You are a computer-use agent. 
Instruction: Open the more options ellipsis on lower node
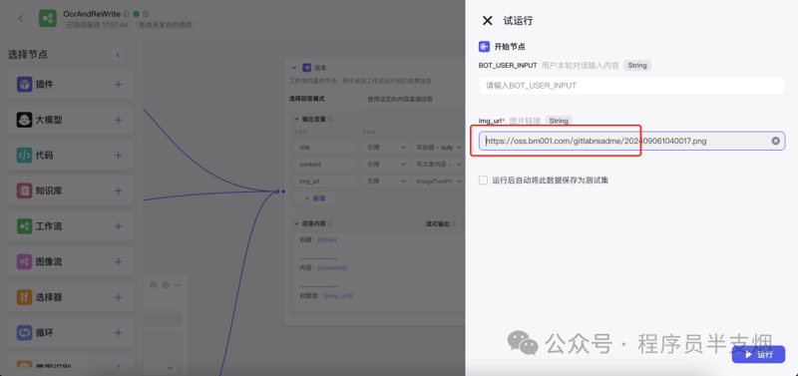[x=178, y=285]
